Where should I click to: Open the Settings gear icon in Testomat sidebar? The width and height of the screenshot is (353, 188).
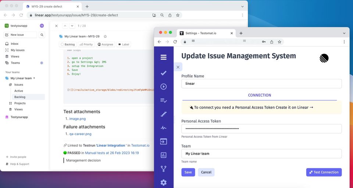(163, 182)
